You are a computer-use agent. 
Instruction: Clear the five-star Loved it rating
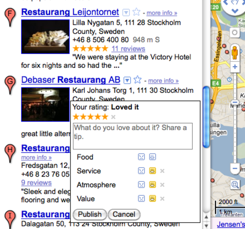[113, 117]
